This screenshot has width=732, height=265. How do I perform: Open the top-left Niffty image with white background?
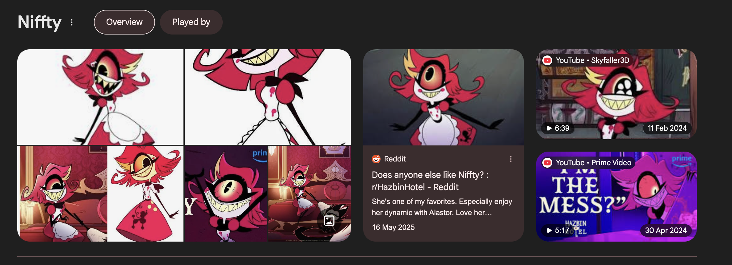tap(100, 97)
